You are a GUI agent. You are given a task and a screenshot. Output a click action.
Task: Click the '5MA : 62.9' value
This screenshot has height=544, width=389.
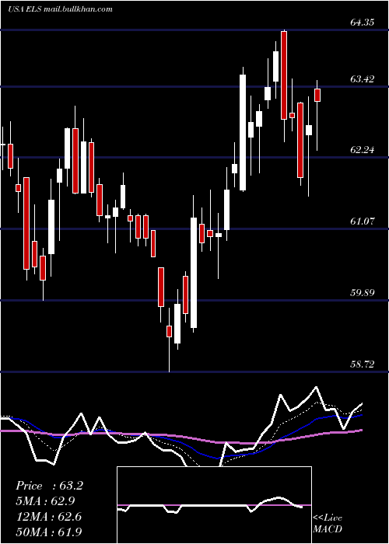pos(45,501)
